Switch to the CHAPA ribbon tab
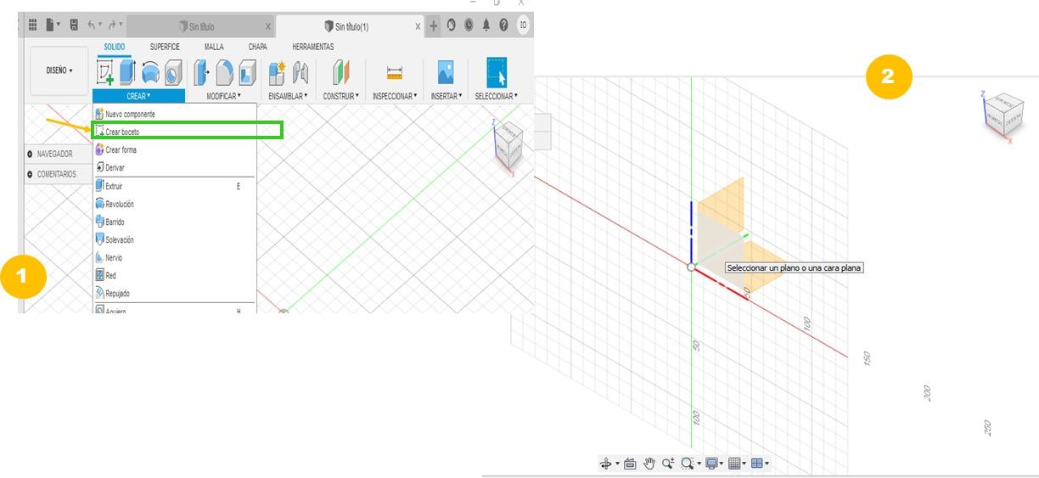The width and height of the screenshot is (1039, 478). 257,47
